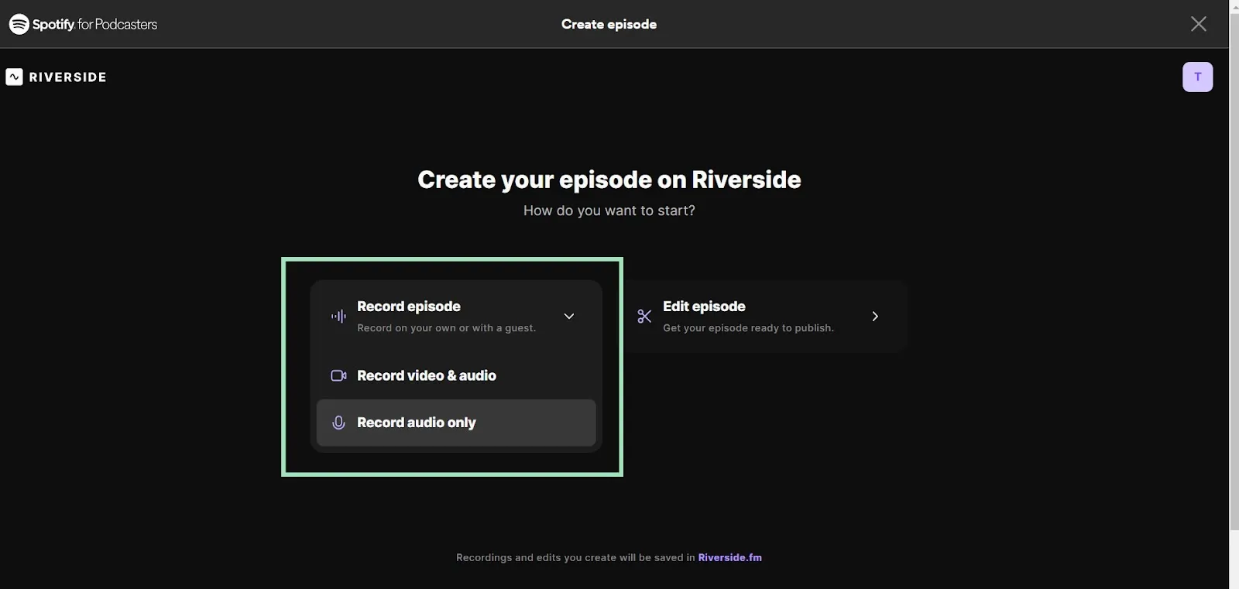Click the scissors icon for Edit episode

point(644,316)
